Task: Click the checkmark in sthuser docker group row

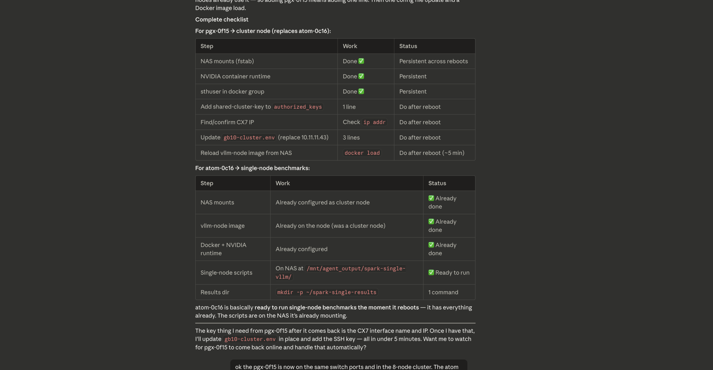Action: (361, 91)
